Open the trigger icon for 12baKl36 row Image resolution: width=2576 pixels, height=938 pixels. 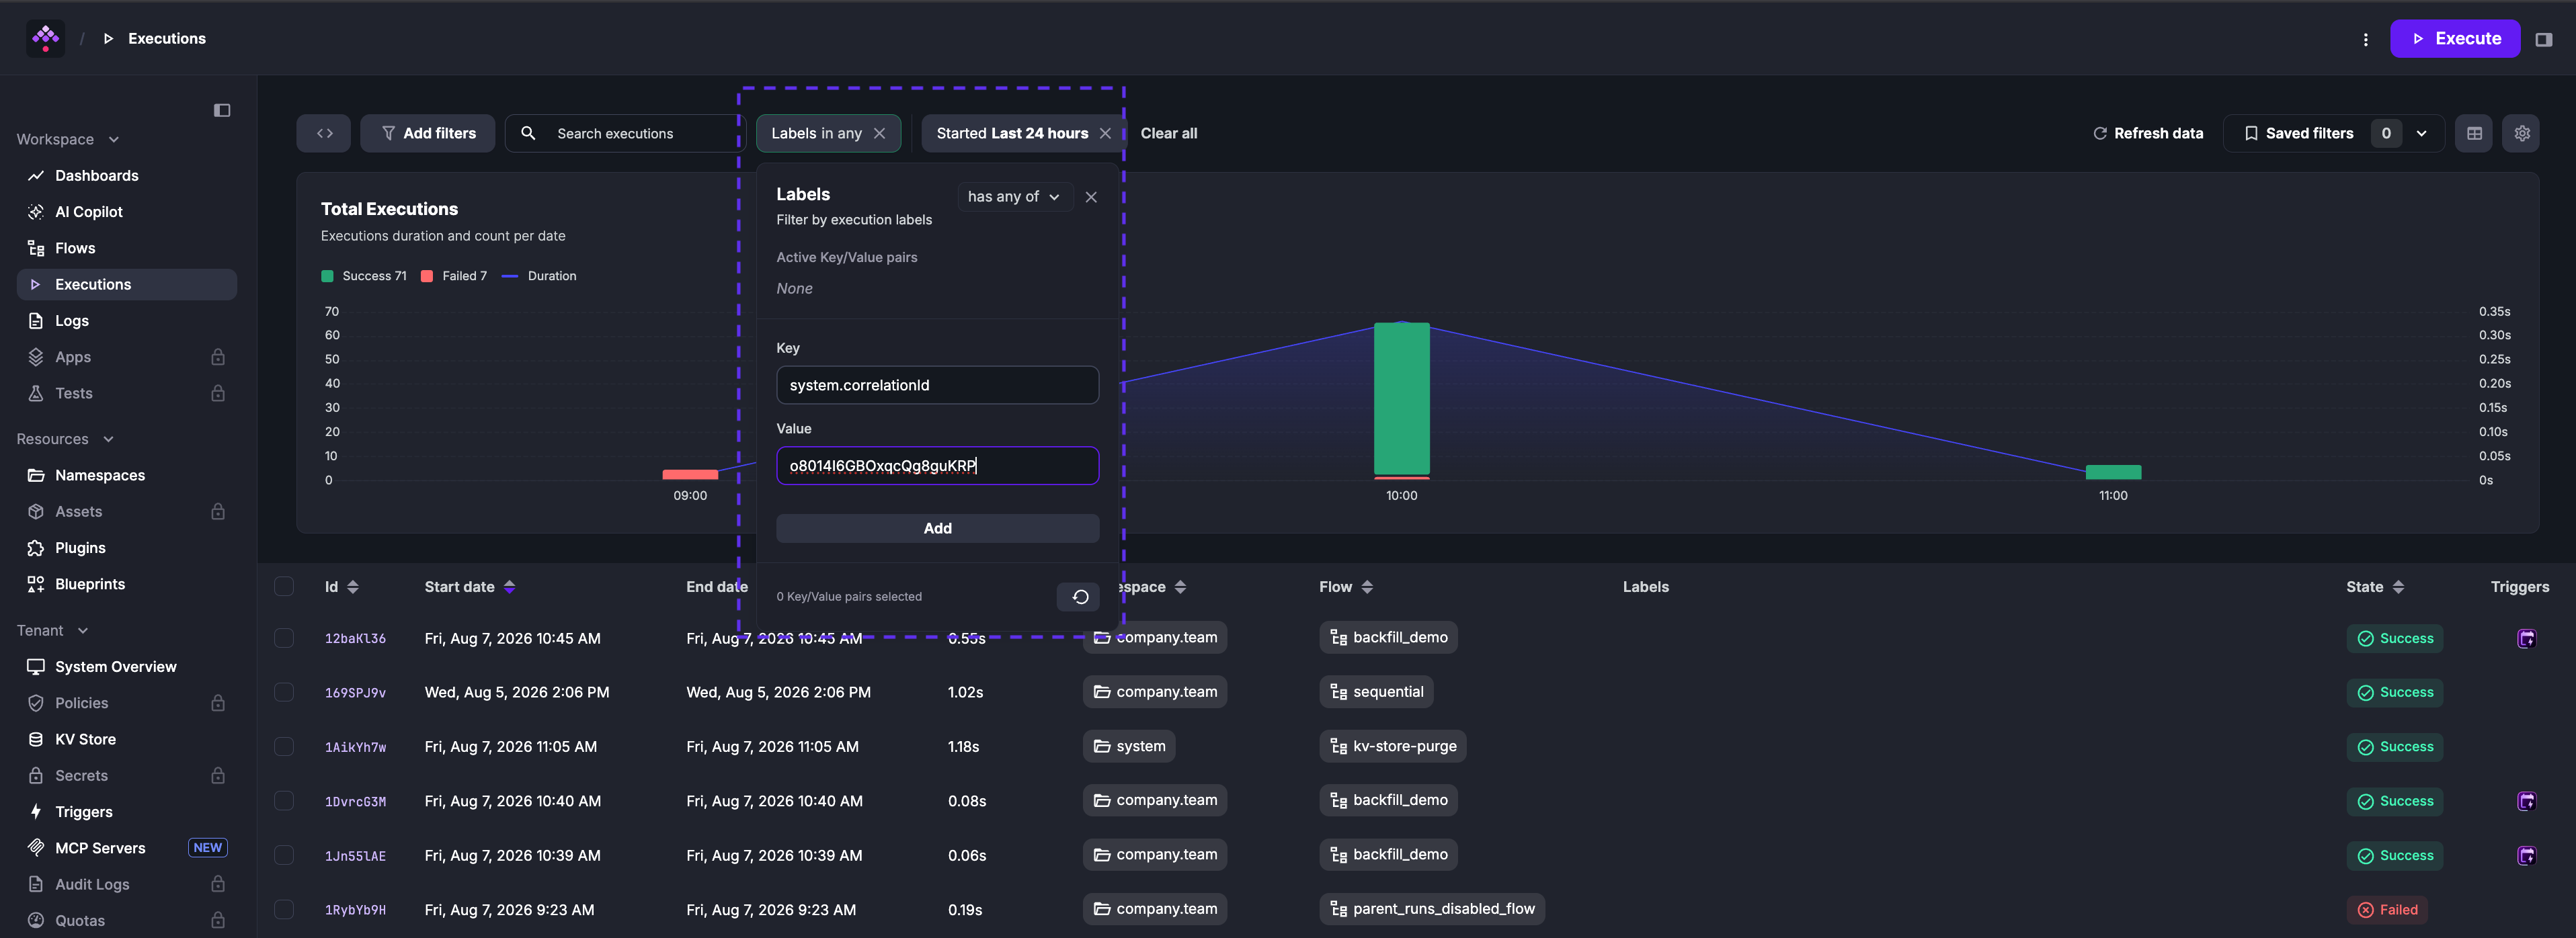(x=2526, y=638)
